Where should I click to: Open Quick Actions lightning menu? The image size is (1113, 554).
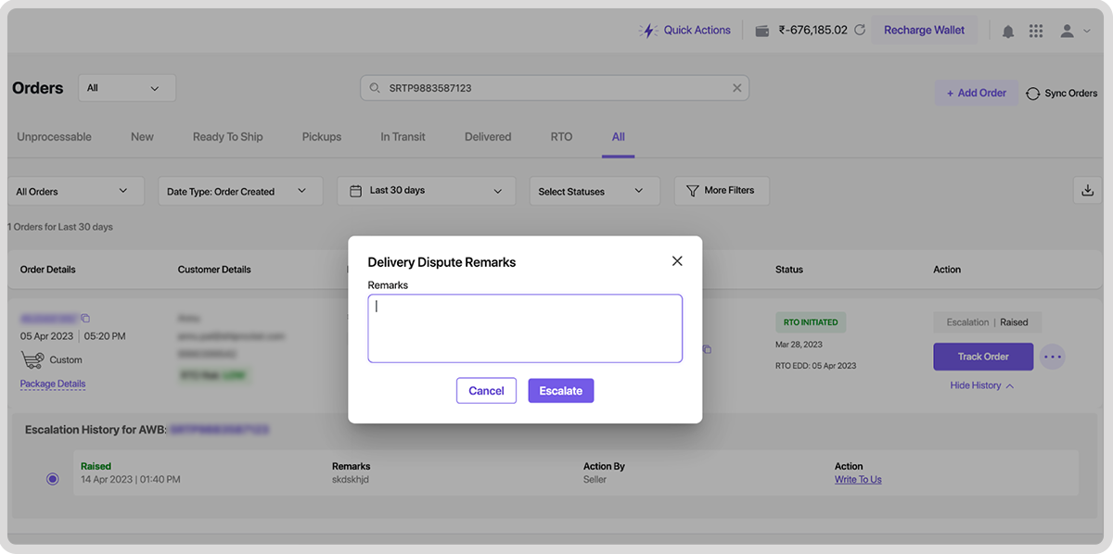coord(685,30)
